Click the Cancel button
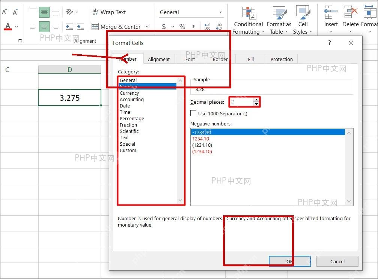378x279 pixels. click(x=337, y=261)
